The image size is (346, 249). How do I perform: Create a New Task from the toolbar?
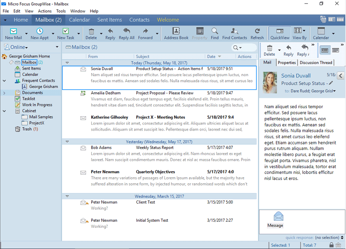66,34
